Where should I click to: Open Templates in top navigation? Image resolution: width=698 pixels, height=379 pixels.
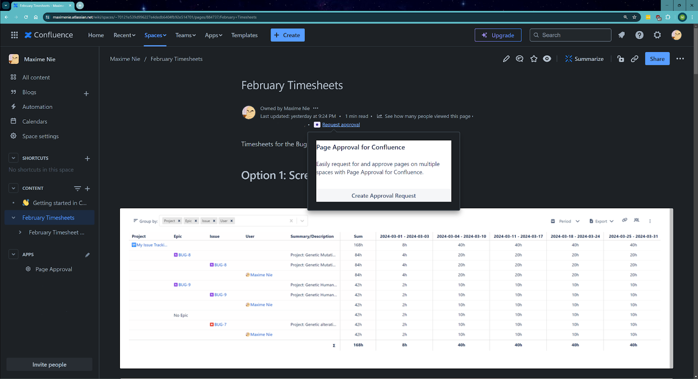click(244, 35)
